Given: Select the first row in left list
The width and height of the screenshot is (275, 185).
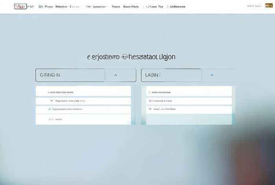Looking at the screenshot, I should tap(83, 92).
